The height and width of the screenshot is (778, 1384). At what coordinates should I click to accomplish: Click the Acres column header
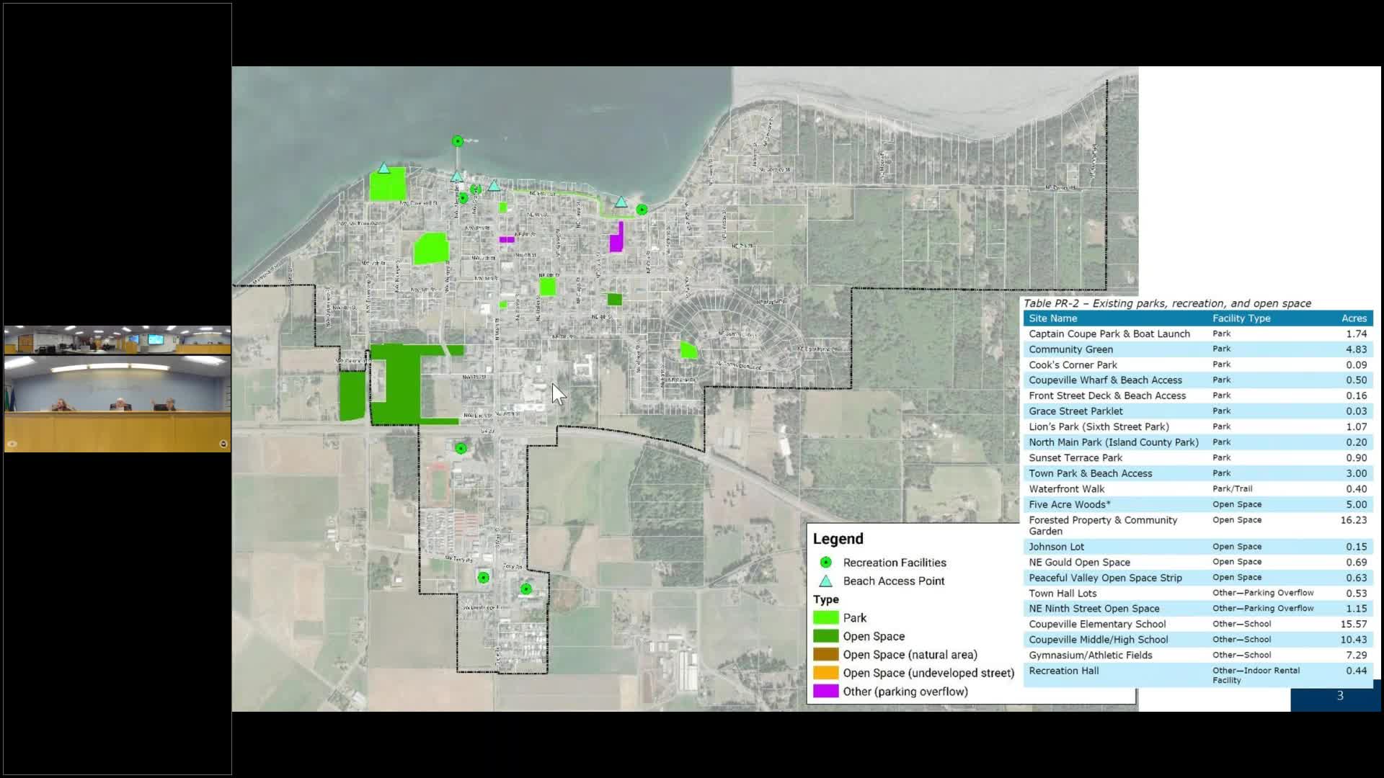click(1354, 318)
